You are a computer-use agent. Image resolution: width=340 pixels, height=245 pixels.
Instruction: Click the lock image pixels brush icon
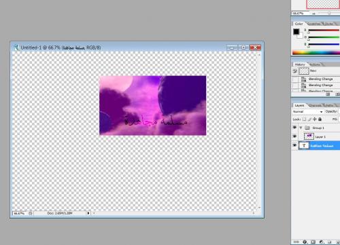click(309, 119)
